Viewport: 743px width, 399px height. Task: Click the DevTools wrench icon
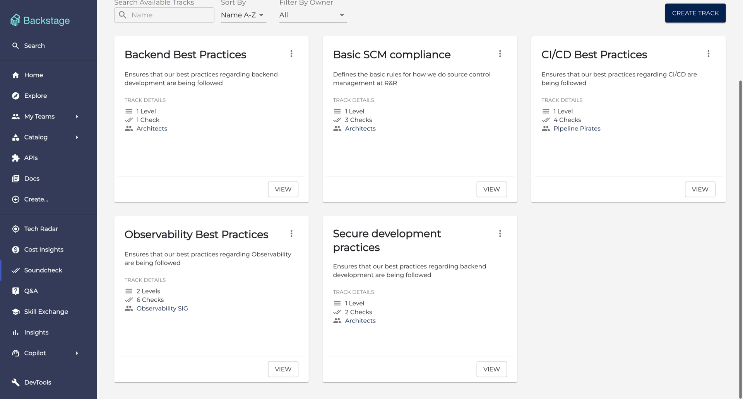(x=15, y=382)
